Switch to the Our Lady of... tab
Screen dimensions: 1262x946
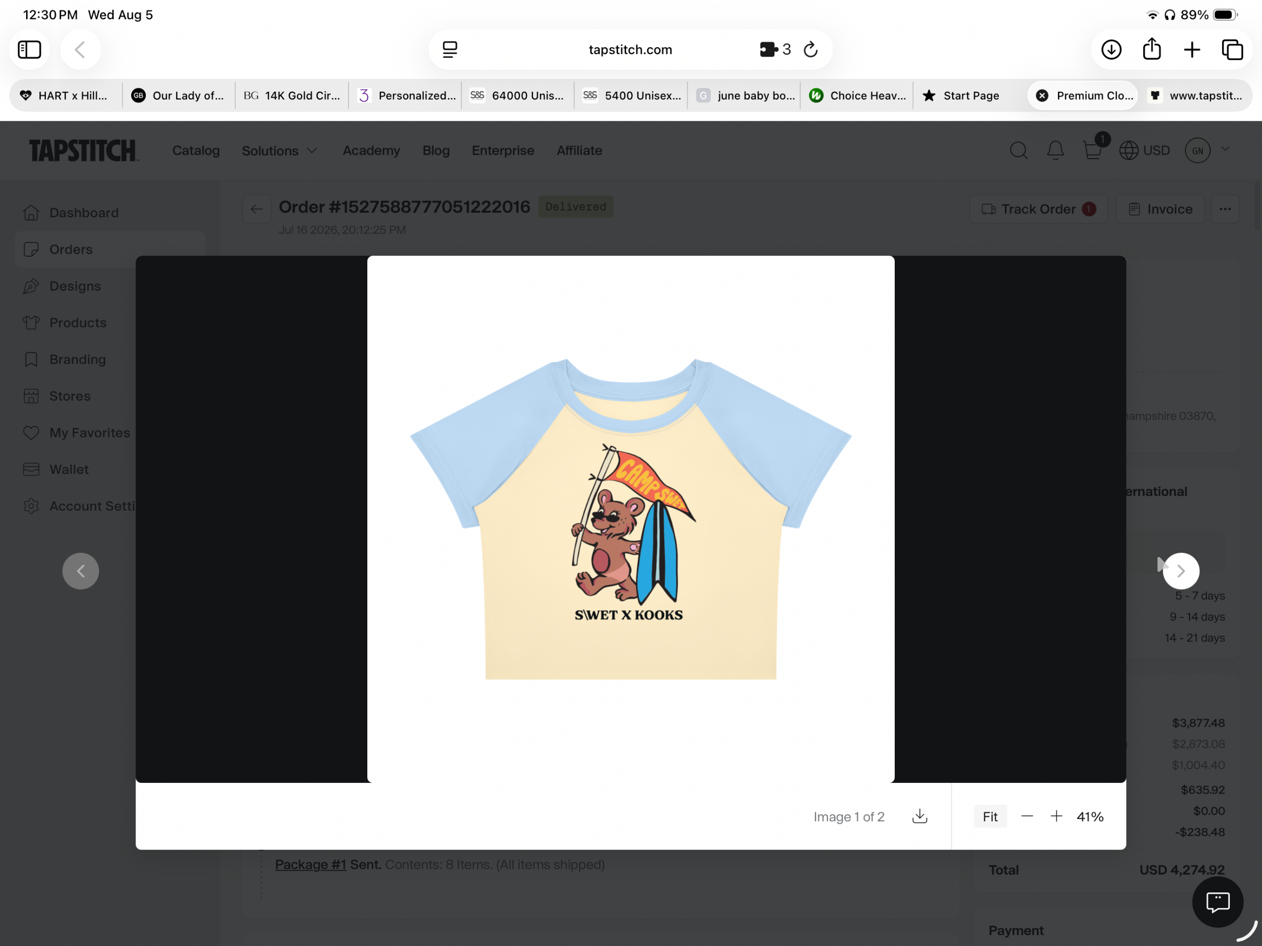tap(178, 96)
